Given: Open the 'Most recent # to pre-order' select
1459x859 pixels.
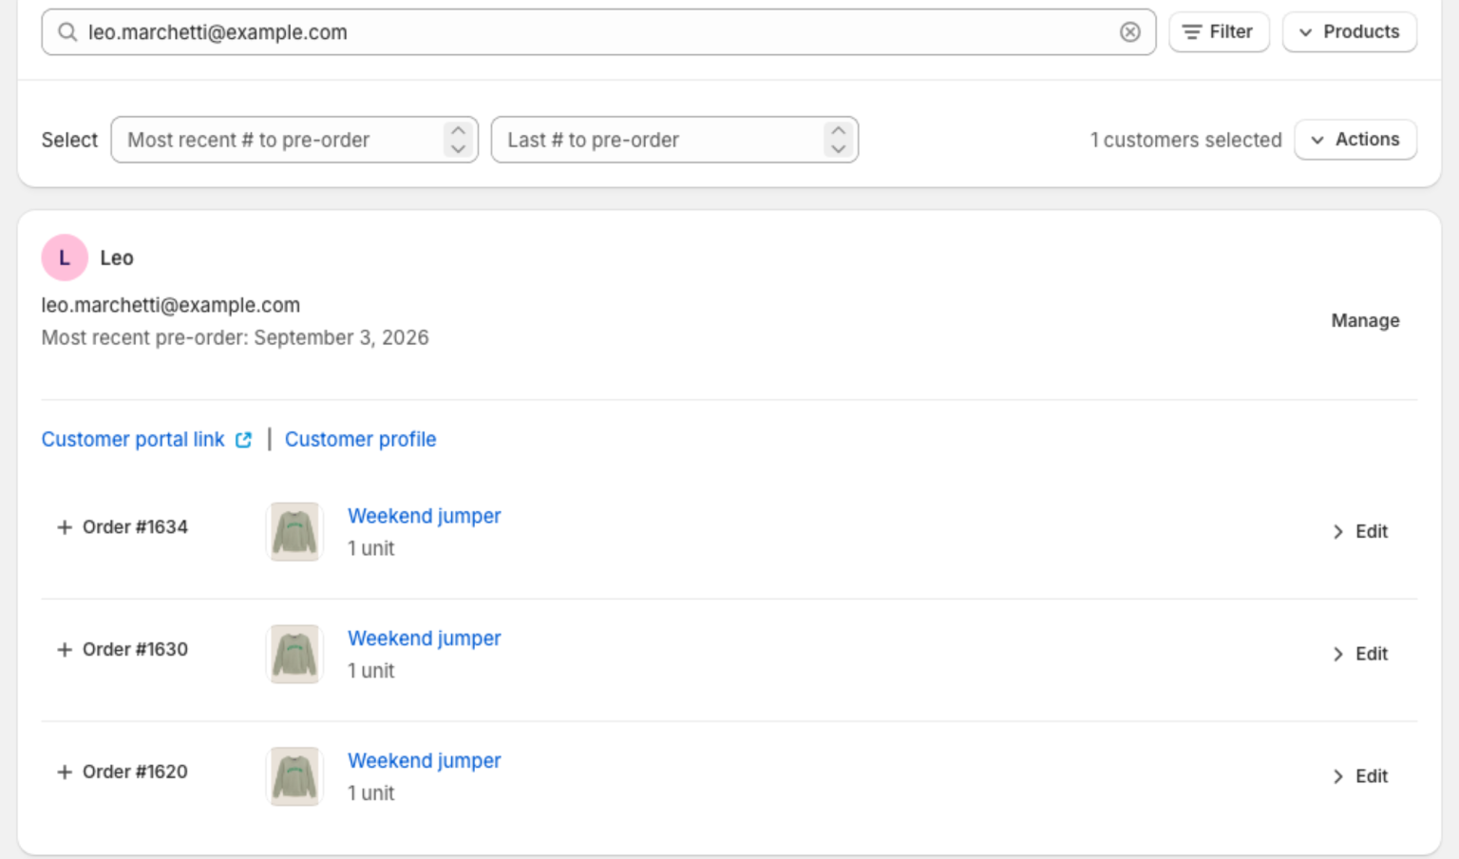Looking at the screenshot, I should [x=294, y=140].
